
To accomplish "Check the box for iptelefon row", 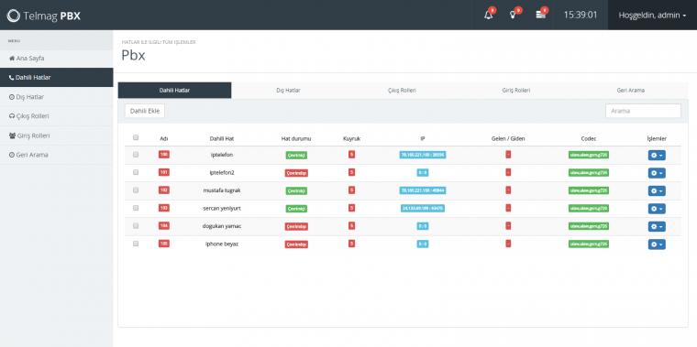I will click(x=136, y=155).
